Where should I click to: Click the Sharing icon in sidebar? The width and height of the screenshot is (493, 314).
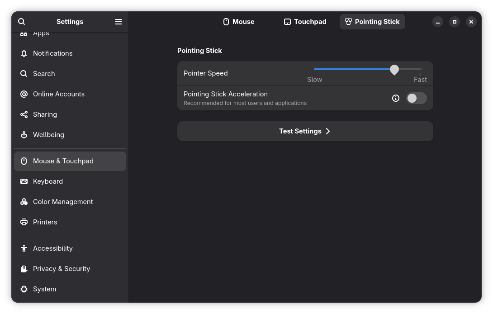pos(24,114)
